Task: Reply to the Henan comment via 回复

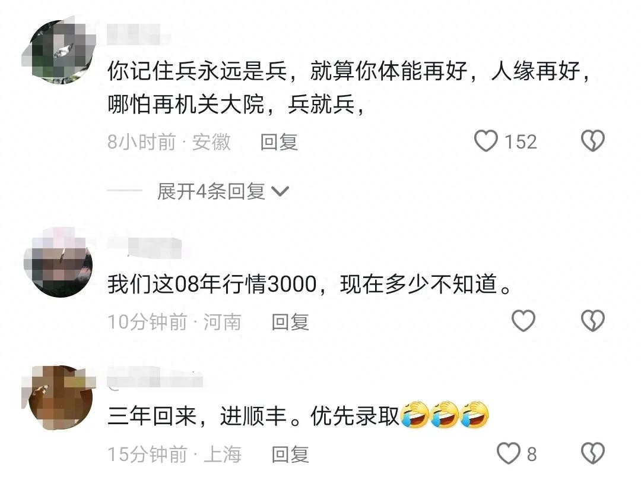Action: pyautogui.click(x=290, y=322)
